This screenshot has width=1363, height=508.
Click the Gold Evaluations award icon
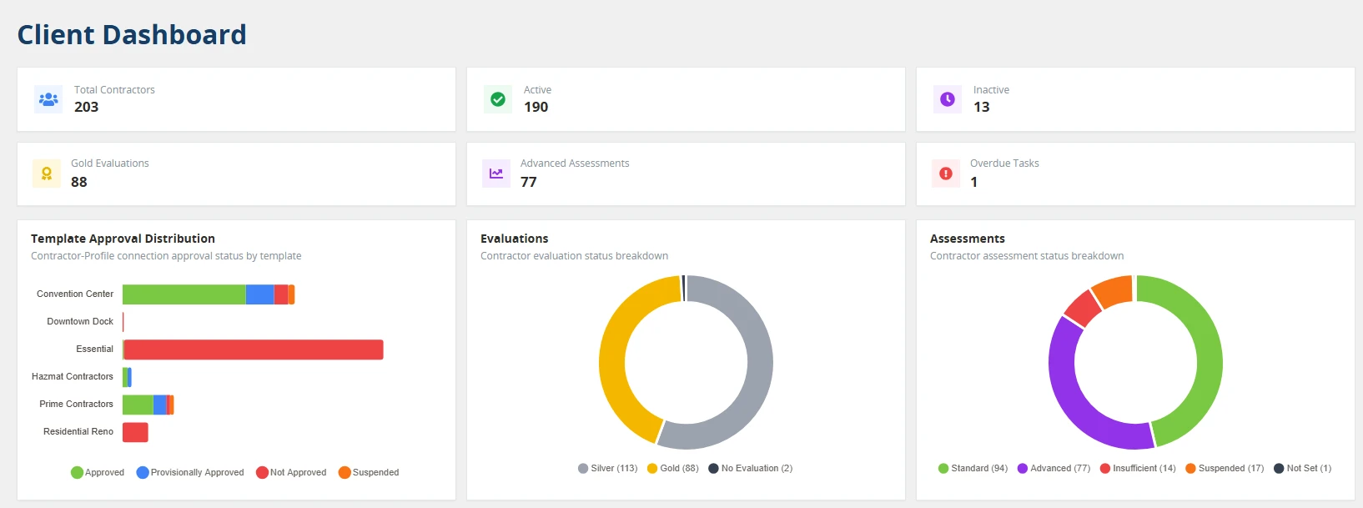point(47,174)
